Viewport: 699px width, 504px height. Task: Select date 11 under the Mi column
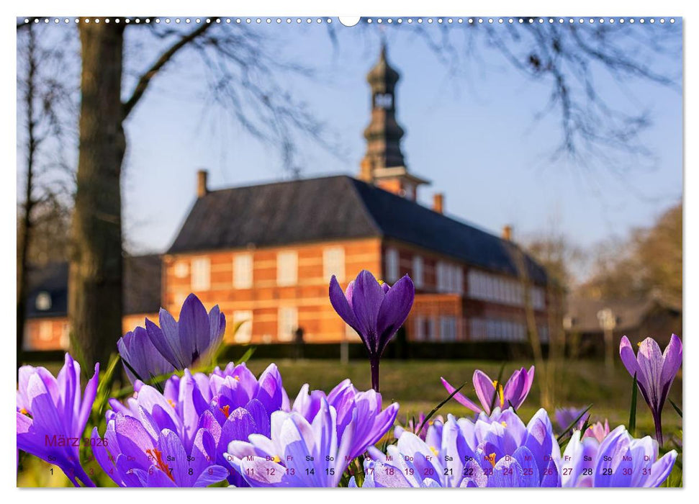tap(249, 472)
